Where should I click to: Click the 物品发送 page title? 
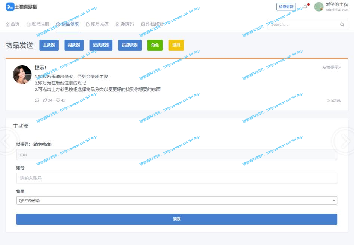click(x=19, y=45)
